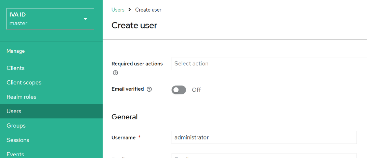This screenshot has height=158, width=367.
Task: Open the IVA ID realm selector dropdown
Action: (50, 19)
